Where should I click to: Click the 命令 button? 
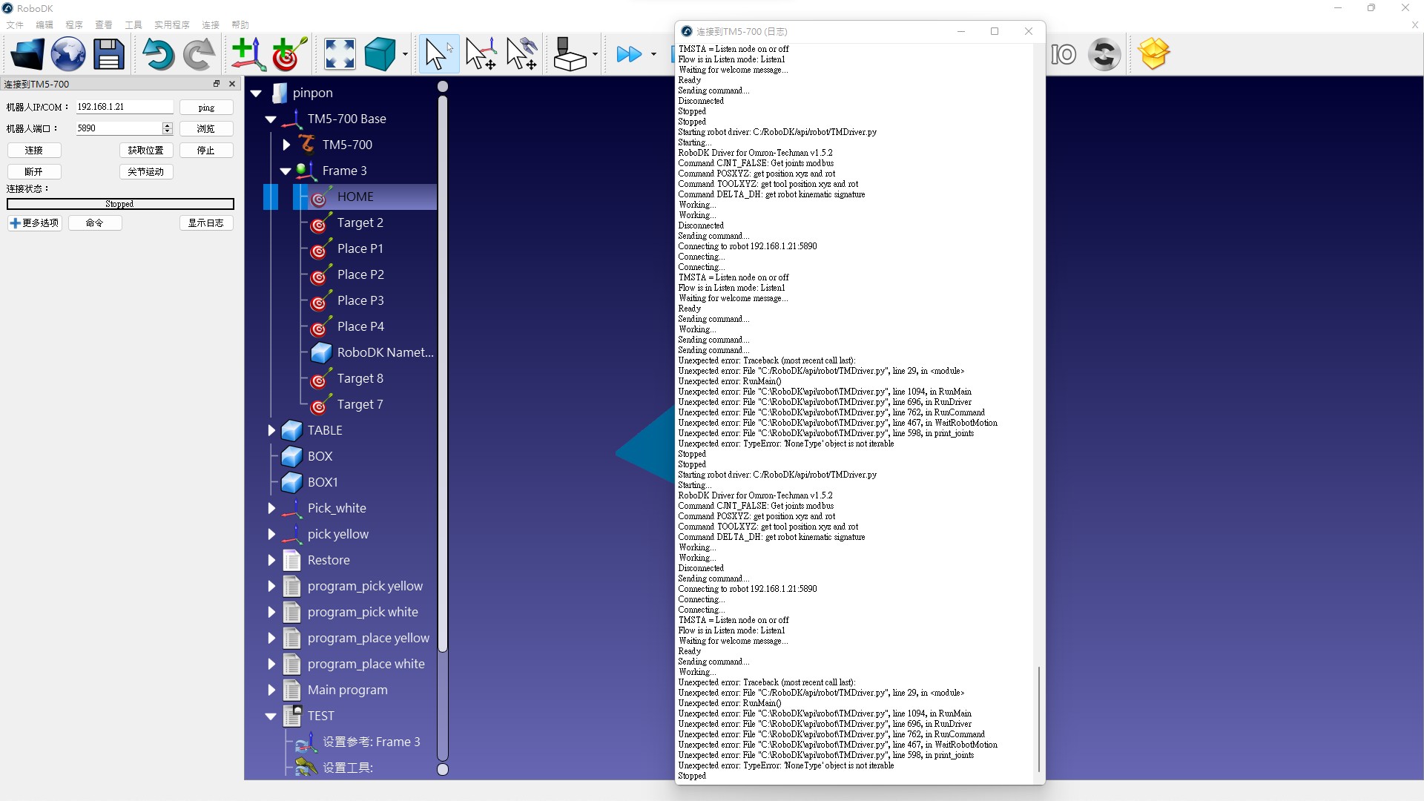(95, 223)
